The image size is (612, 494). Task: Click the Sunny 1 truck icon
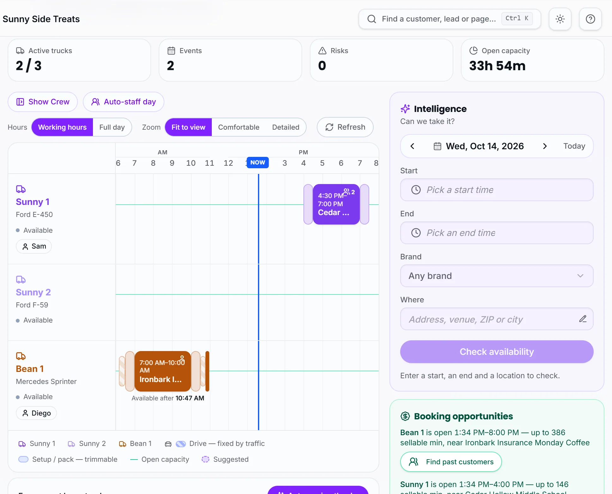[x=21, y=189]
